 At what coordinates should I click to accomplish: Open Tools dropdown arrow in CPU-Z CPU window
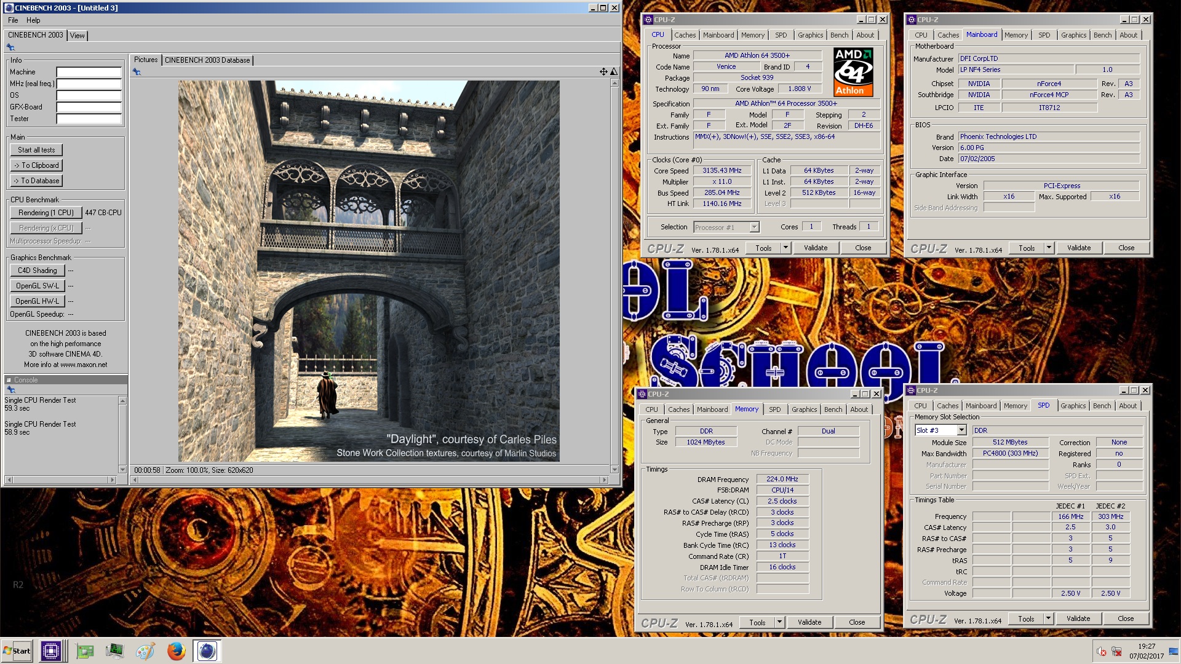click(x=785, y=248)
